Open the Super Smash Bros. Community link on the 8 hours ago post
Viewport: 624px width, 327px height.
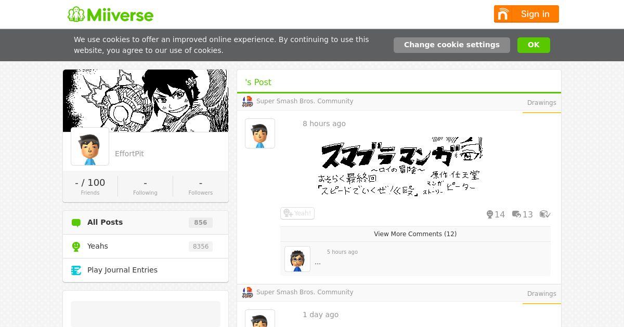(x=305, y=101)
